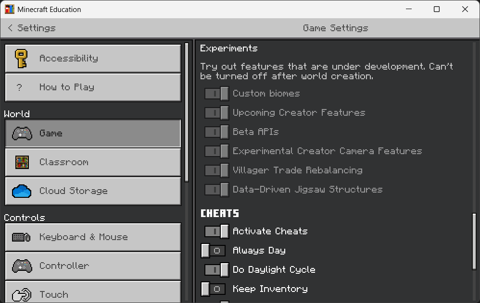The image size is (480, 303).
Task: Click the Experiments heading text
Action: point(228,48)
